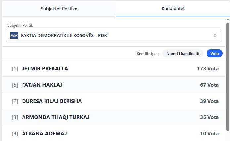Click the 39 Vota count

click(x=209, y=101)
